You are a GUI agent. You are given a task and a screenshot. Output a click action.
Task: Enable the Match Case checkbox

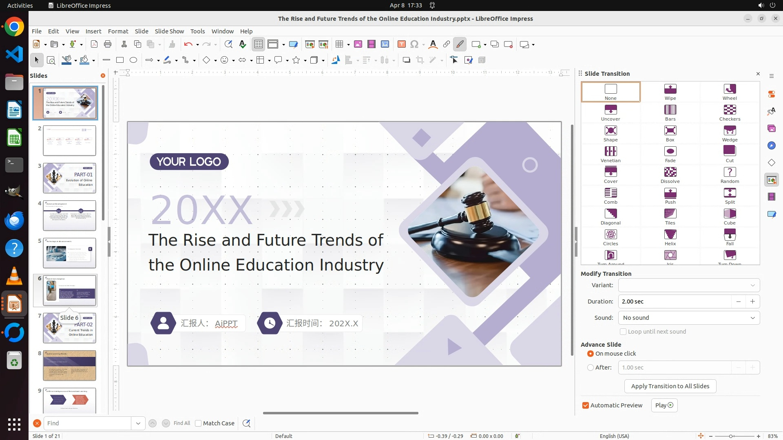(198, 423)
